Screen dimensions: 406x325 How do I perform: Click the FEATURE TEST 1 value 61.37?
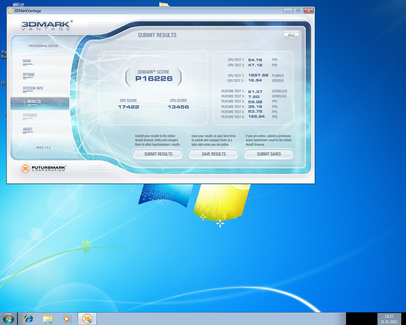coord(255,92)
